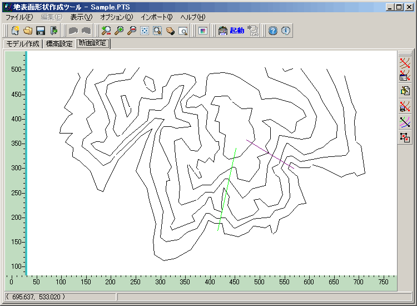Screen dimensions: 417x306
Task: Switch to the モデル作成 tab
Action: pos(23,44)
